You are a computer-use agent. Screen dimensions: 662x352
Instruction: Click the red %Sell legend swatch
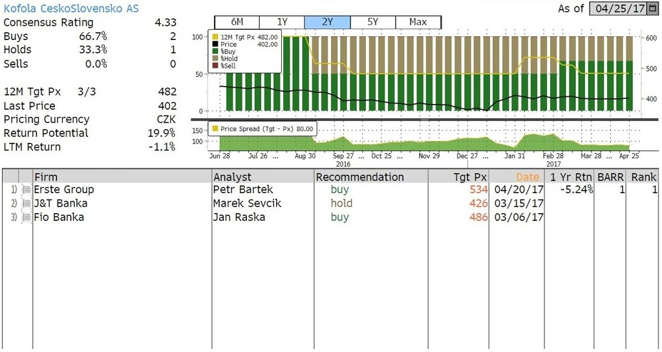click(215, 66)
